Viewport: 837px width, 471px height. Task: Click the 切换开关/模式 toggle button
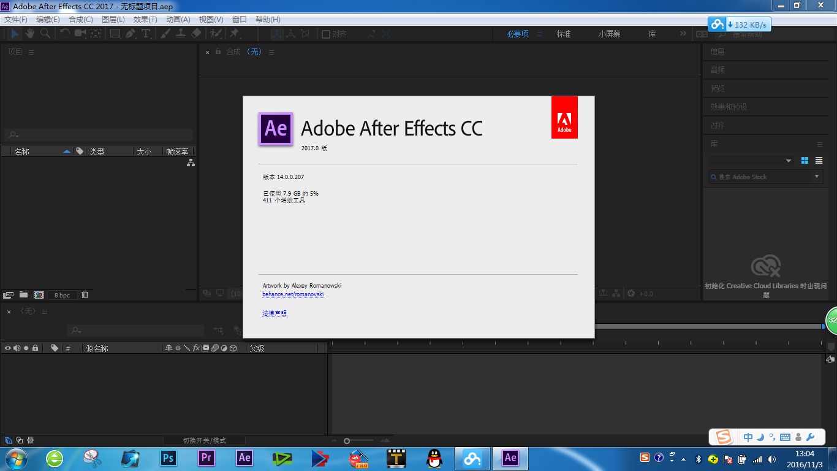pyautogui.click(x=204, y=440)
